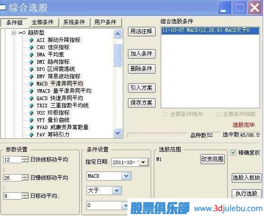Click the 执行选股 button

tap(247, 194)
